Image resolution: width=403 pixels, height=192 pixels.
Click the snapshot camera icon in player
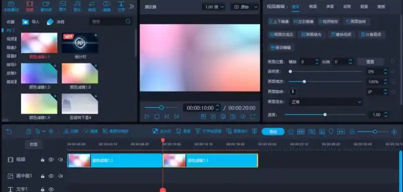[x=233, y=116]
